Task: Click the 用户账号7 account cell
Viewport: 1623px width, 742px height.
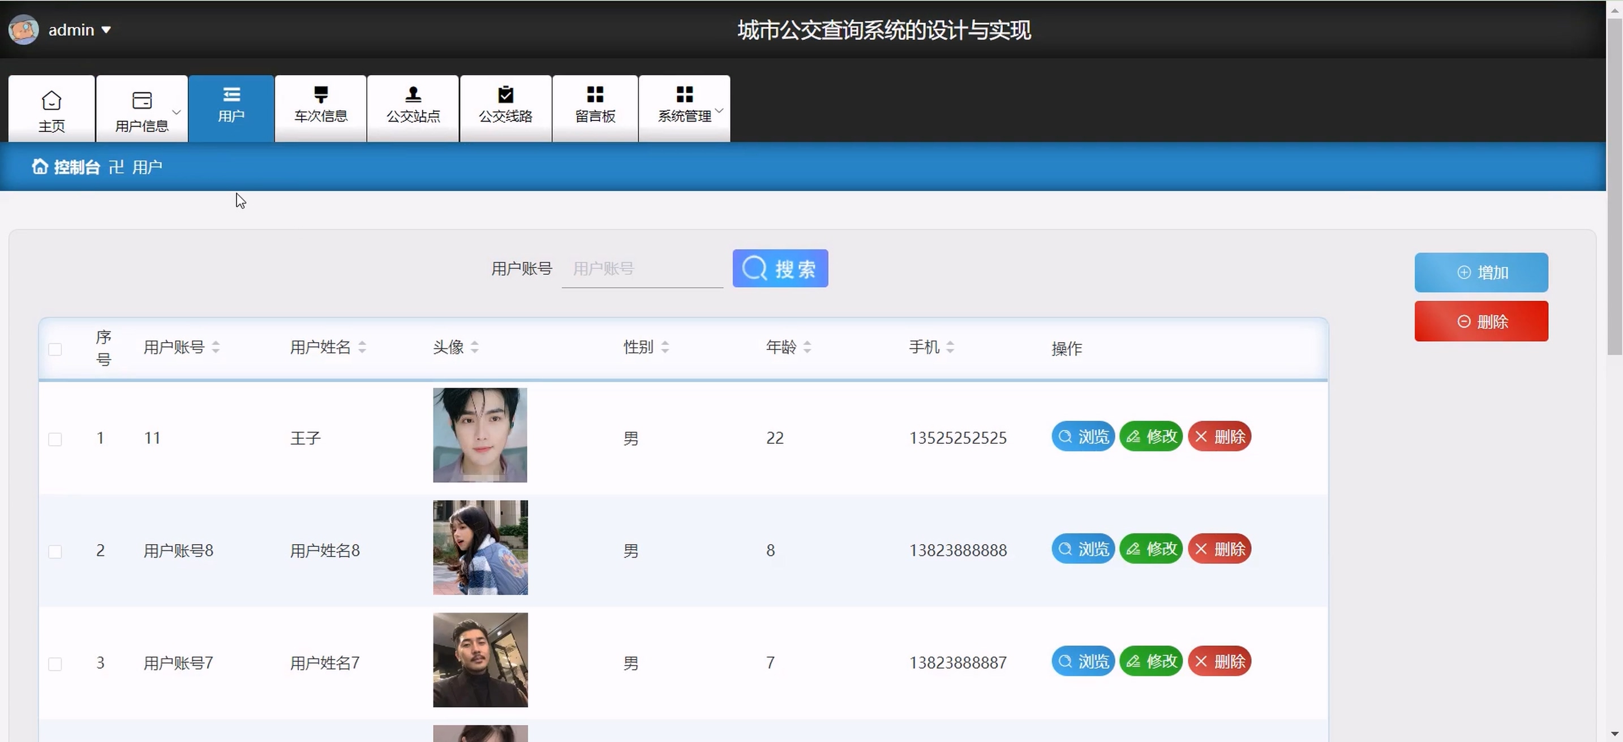Action: [x=178, y=663]
